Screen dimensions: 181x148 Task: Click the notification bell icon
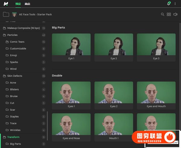(168, 4)
